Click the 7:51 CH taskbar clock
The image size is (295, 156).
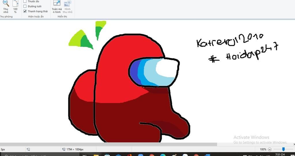(x=280, y=155)
